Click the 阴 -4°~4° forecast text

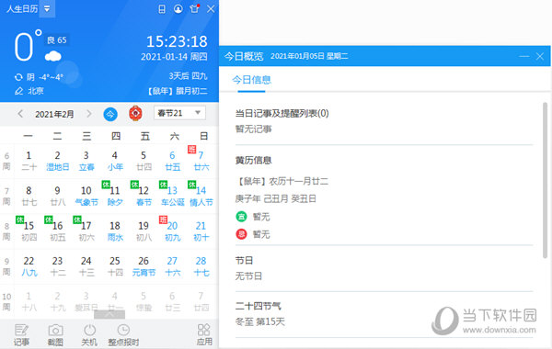(x=45, y=77)
